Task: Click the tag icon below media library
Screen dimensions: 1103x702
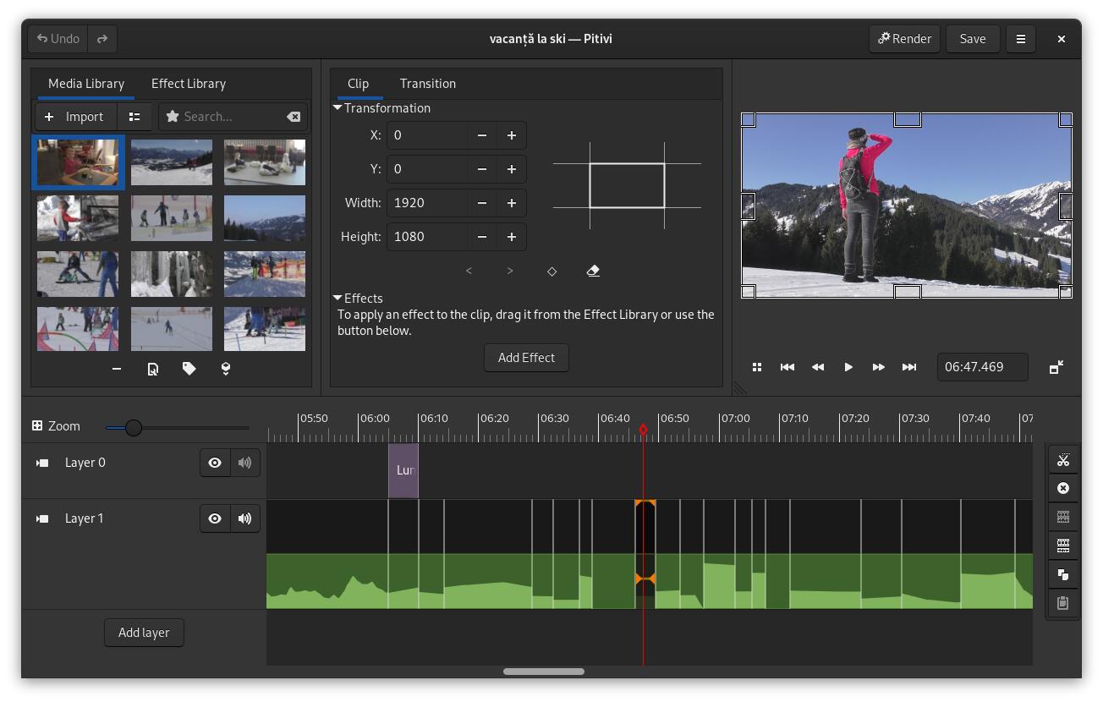Action: (x=189, y=369)
